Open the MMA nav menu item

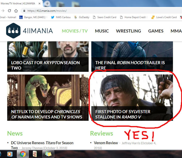(x=176, y=31)
